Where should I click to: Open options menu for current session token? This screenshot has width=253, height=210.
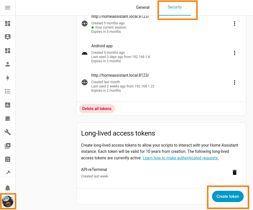pyautogui.click(x=234, y=23)
